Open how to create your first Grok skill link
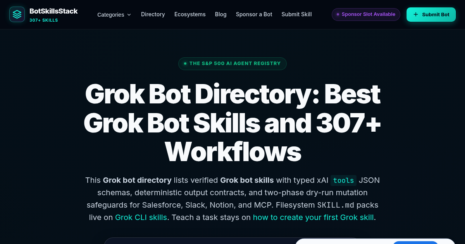 coord(313,217)
